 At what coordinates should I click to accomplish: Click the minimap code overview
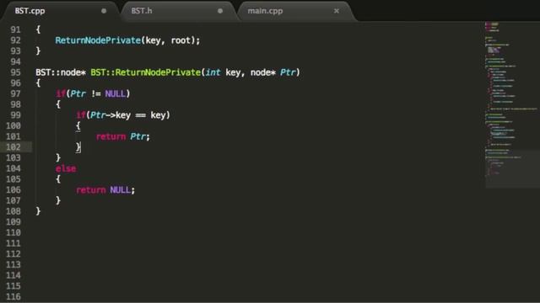tap(512, 104)
